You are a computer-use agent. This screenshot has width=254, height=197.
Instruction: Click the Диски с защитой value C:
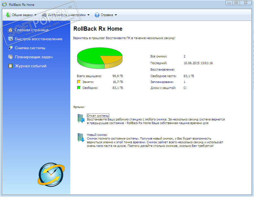[185, 88]
